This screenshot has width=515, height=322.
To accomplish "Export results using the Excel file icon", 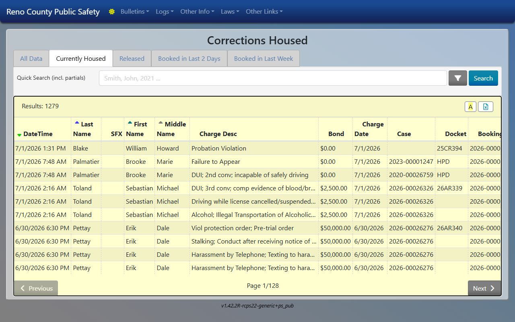I will (x=486, y=107).
